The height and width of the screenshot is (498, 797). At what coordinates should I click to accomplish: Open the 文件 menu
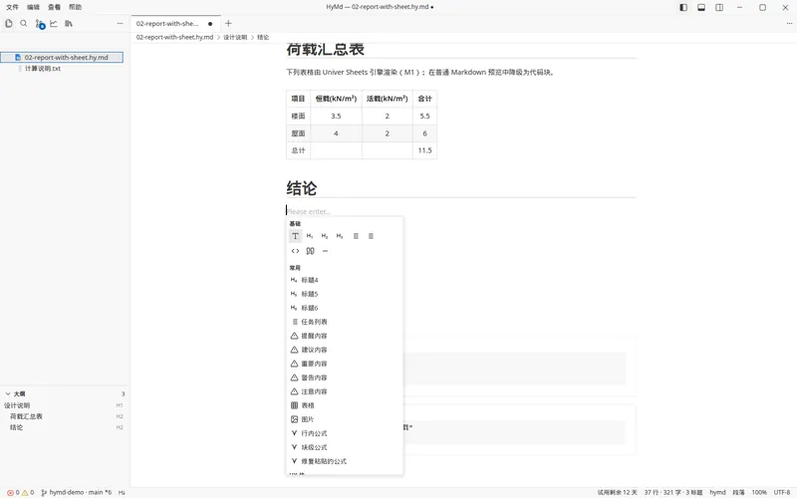12,7
